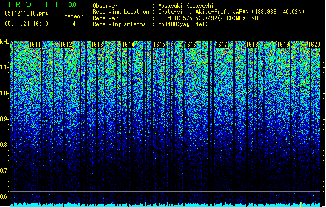
Task: Click the 1618 time marker
Action: pyautogui.click(x=252, y=45)
